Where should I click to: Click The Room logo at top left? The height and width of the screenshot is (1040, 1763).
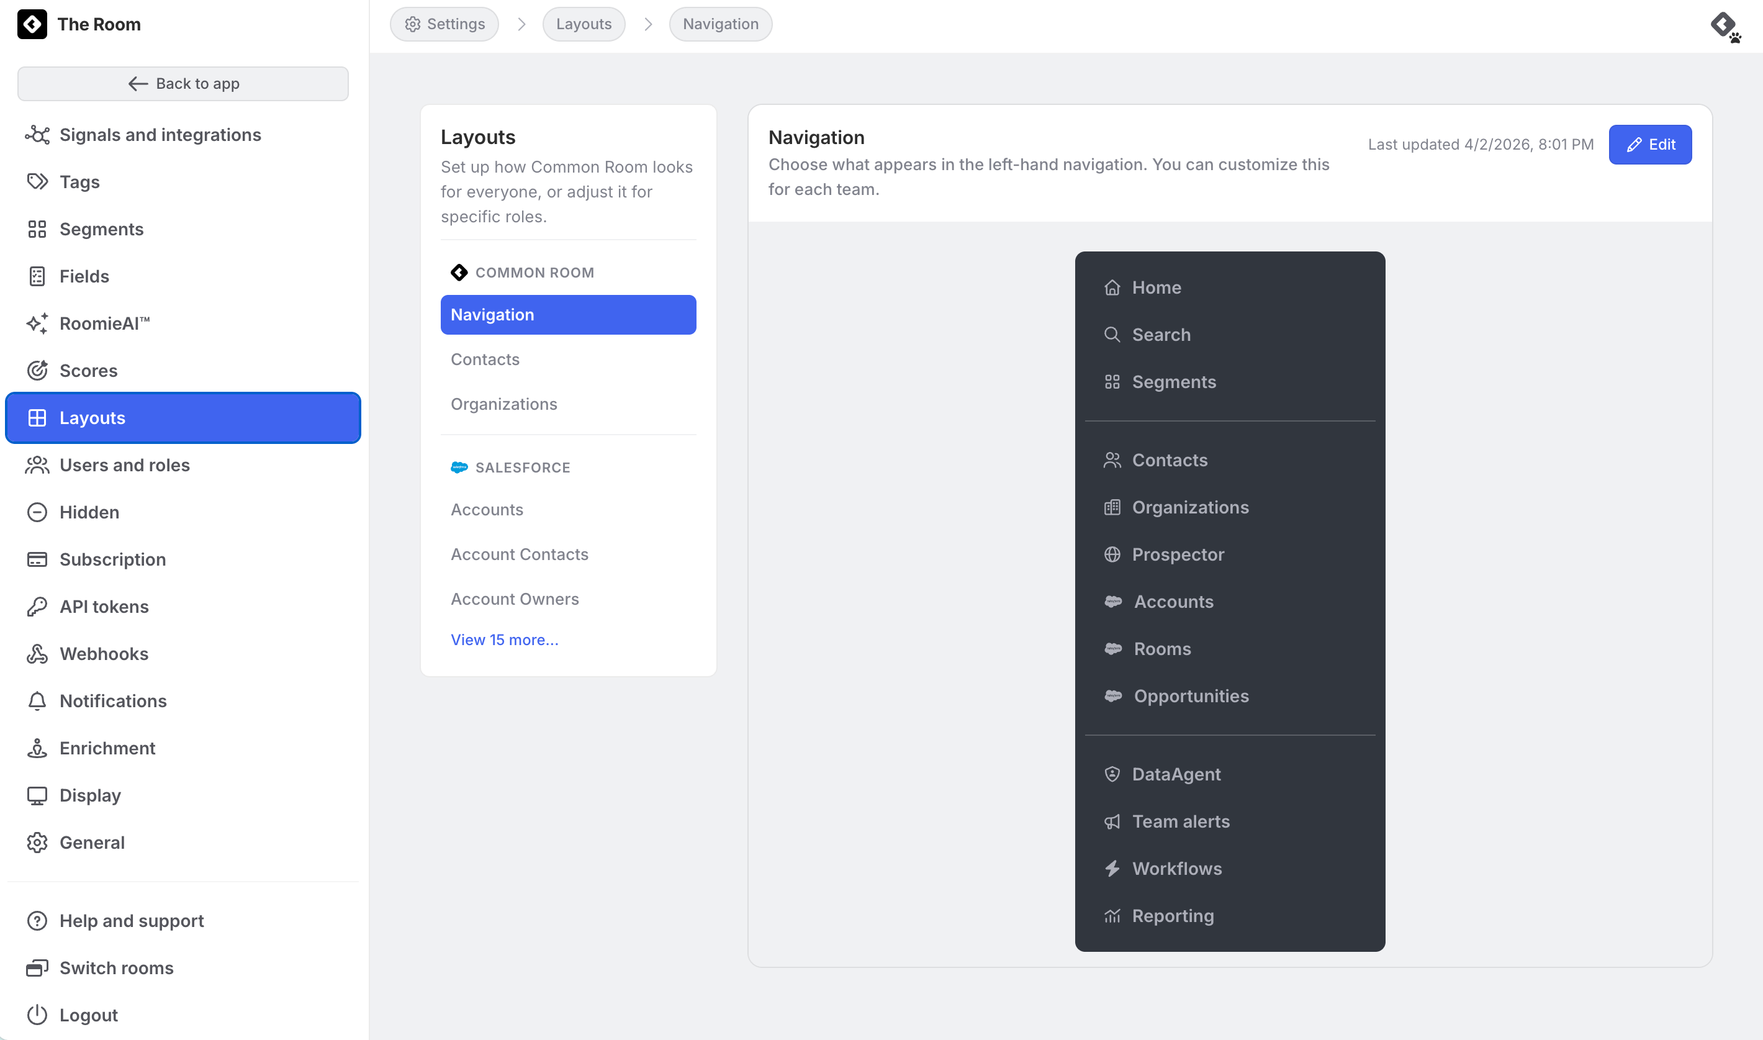coord(32,25)
